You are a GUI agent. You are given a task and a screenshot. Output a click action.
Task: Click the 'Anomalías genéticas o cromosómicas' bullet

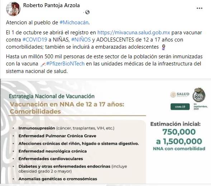(x=58, y=179)
